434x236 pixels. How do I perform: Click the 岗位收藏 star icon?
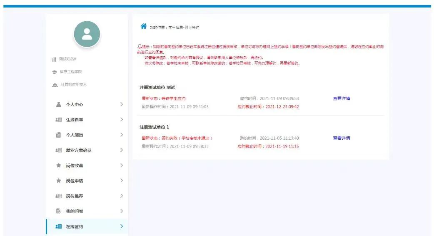point(59,166)
